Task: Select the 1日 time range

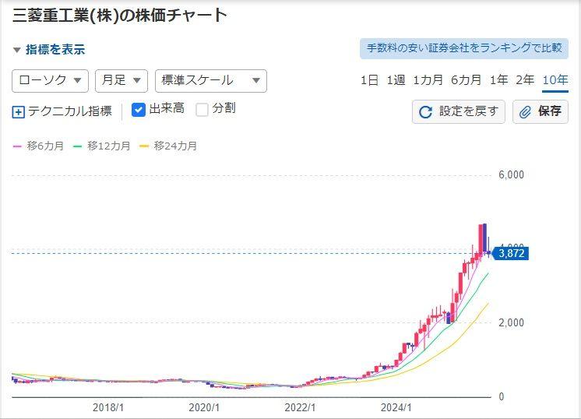Action: click(x=369, y=80)
